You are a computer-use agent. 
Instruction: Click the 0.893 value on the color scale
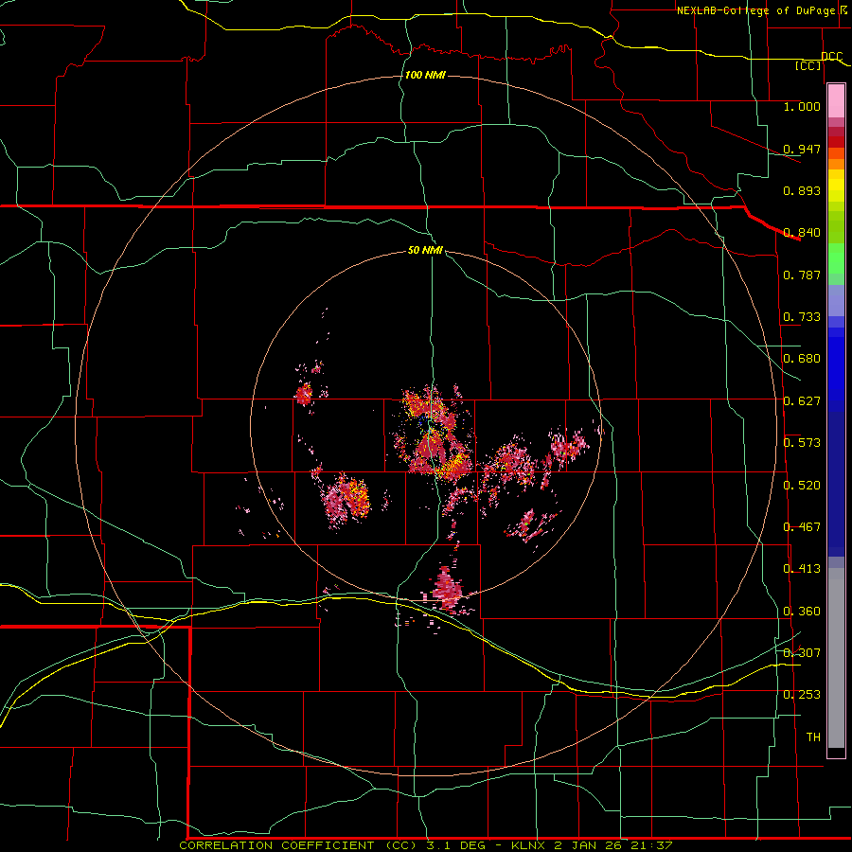(x=802, y=190)
